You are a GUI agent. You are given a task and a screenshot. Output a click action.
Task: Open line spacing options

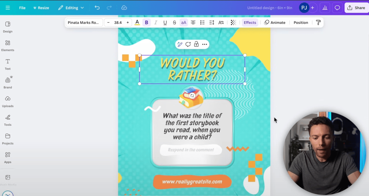pyautogui.click(x=212, y=22)
